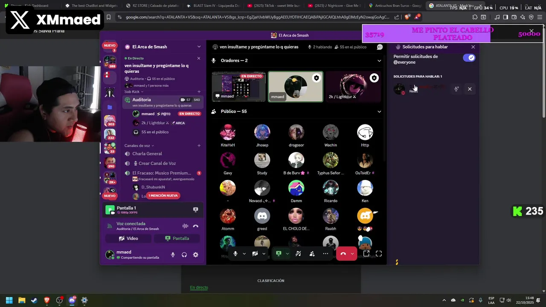The width and height of the screenshot is (546, 307).
Task: Close the En Directo stage banner
Action: click(x=198, y=58)
